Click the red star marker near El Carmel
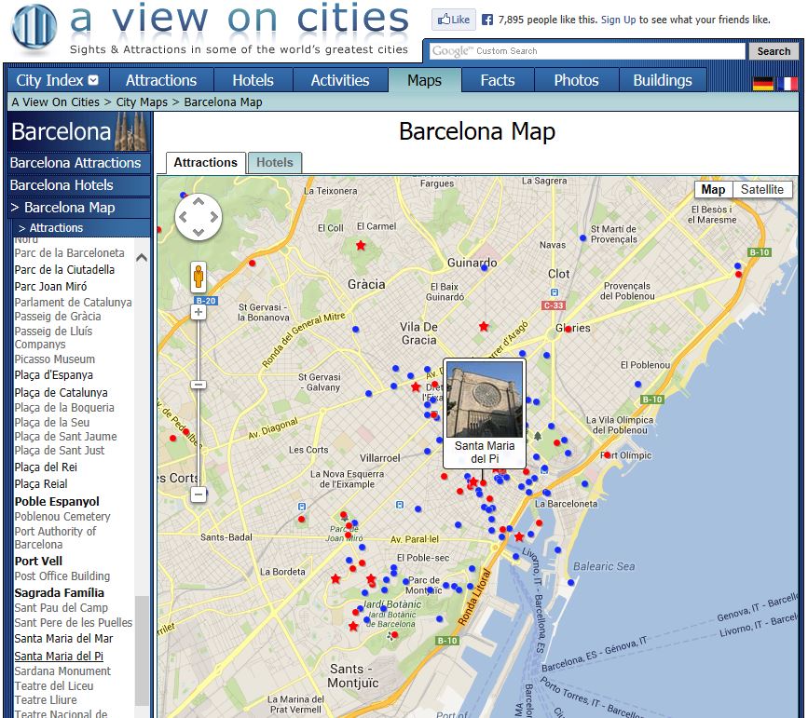This screenshot has width=808, height=718. pyautogui.click(x=361, y=245)
